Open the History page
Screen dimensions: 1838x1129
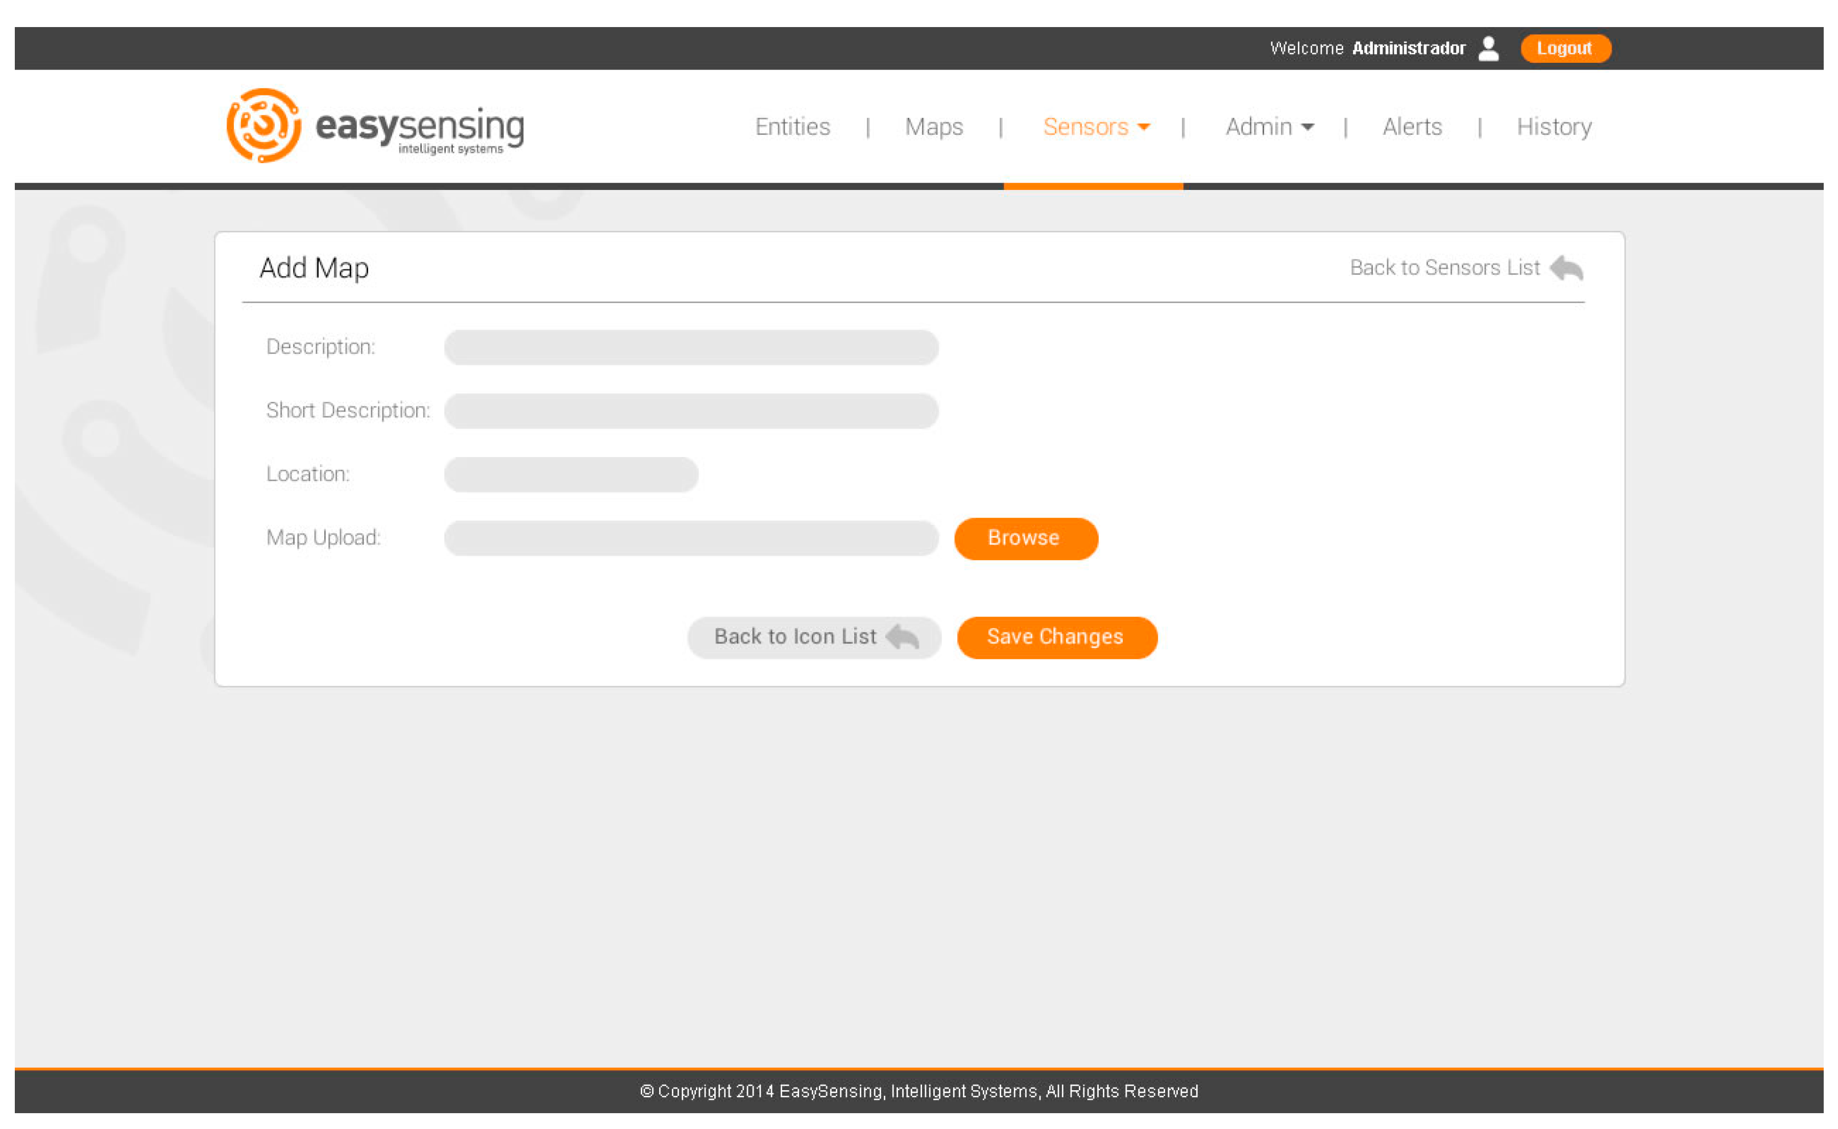point(1554,127)
